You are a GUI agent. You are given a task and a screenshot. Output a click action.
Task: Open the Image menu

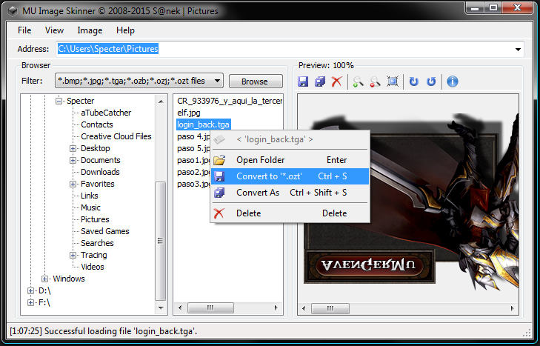pyautogui.click(x=90, y=30)
